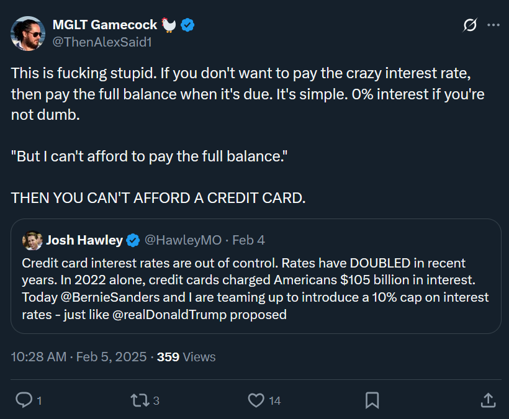Open the @ThenAlexSaid1 handle link
Viewport: 509px width, 419px height.
pos(102,42)
